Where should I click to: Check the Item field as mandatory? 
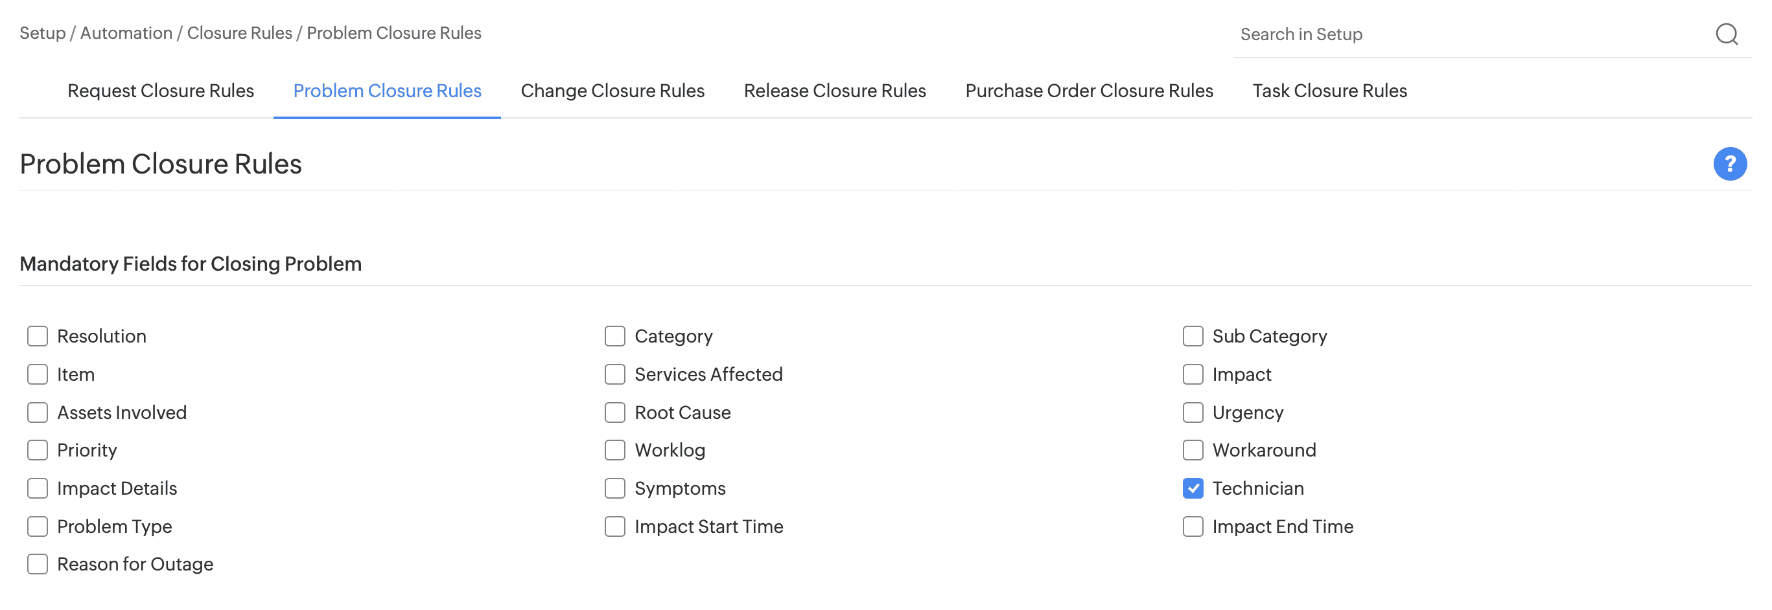(37, 374)
